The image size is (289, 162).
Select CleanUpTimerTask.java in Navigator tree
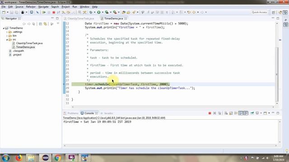[x=29, y=43]
